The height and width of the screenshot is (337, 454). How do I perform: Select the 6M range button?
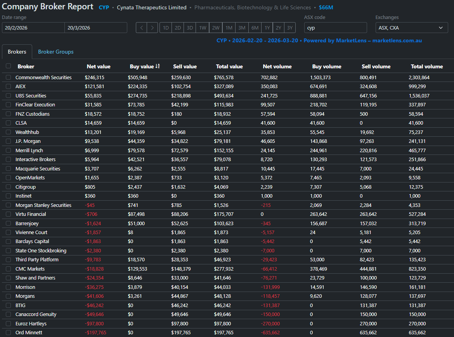click(255, 28)
